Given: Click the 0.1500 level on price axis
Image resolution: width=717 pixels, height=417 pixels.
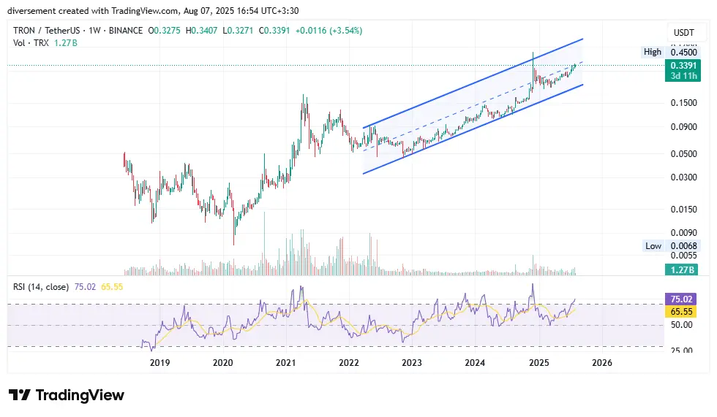Looking at the screenshot, I should coord(683,103).
